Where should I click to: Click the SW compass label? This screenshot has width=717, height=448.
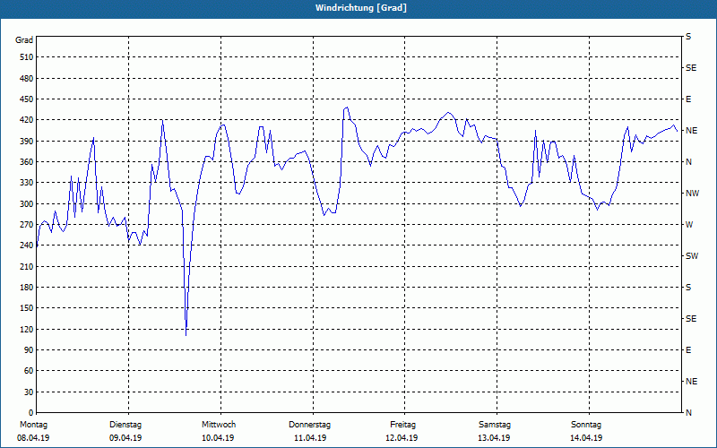pos(692,256)
